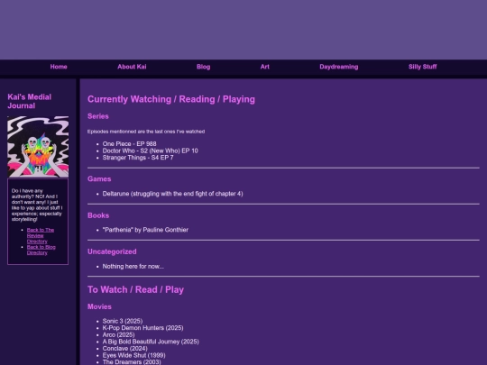Open the Blog menu item
This screenshot has height=365, width=487.
coord(204,67)
